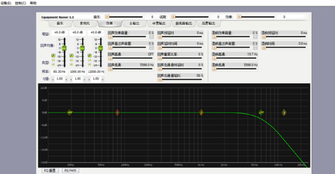Viewport: 335px width, 174px height.
Task: Decrease Q value of the 80.30 Hz band
Action: click(x=53, y=79)
